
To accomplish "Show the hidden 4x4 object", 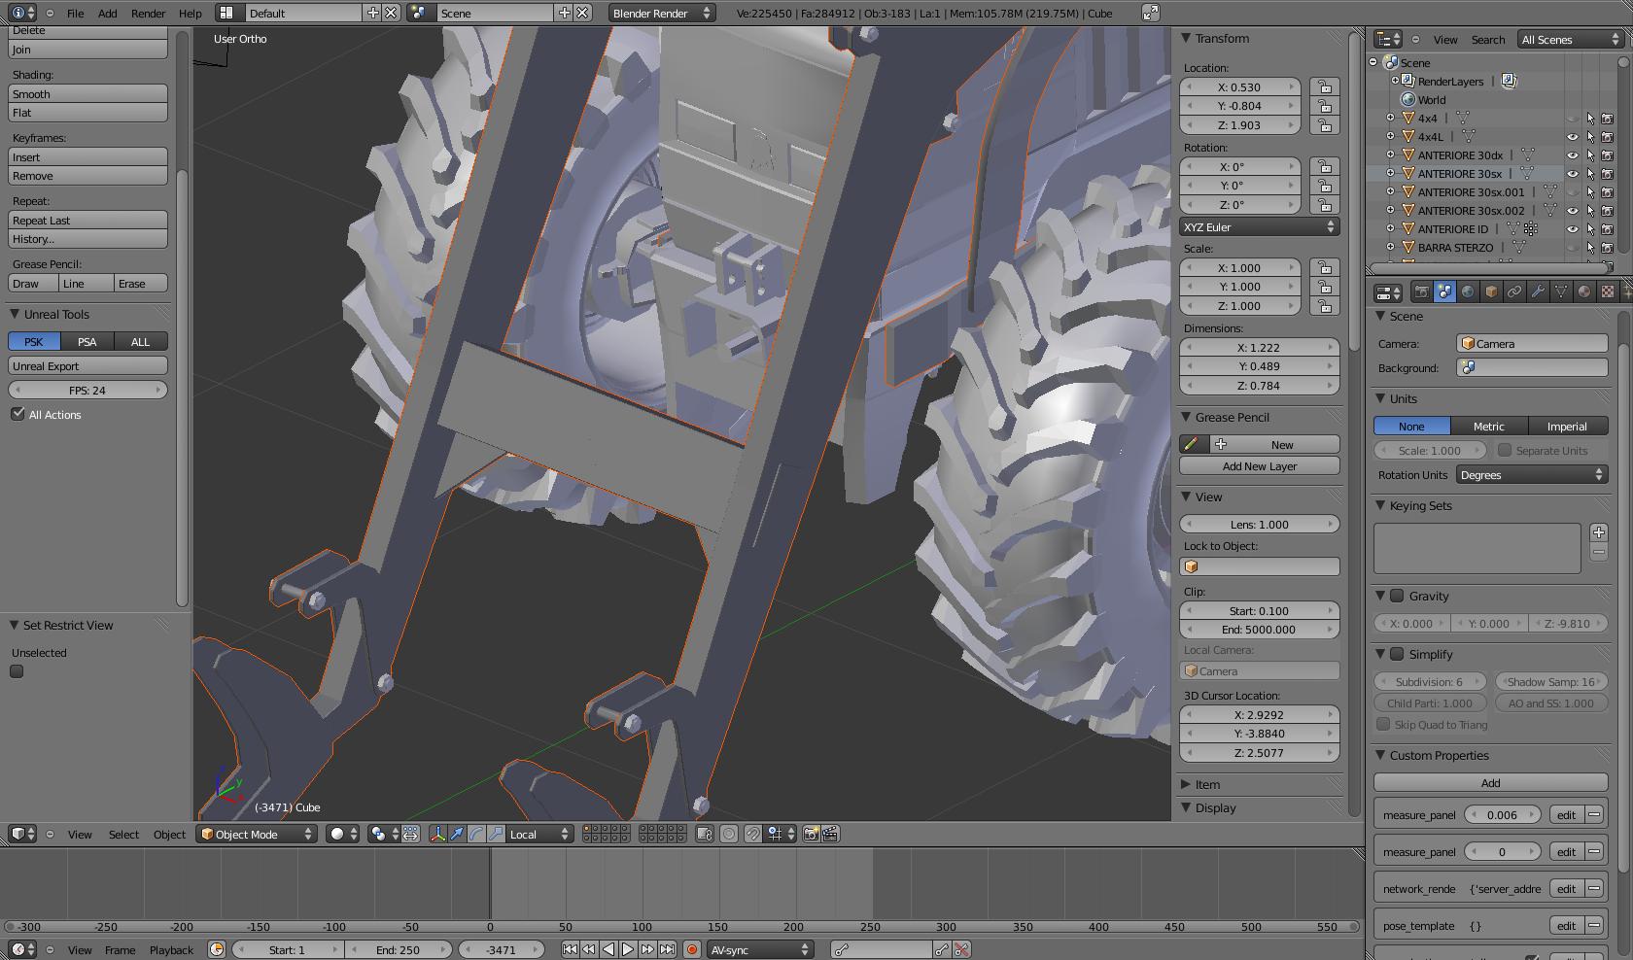I will (1572, 119).
